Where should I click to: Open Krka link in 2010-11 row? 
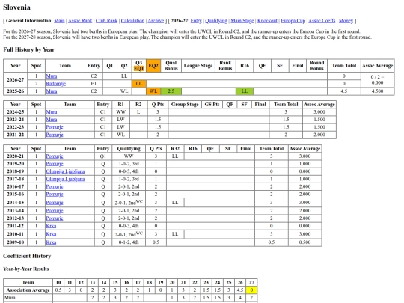click(x=51, y=234)
